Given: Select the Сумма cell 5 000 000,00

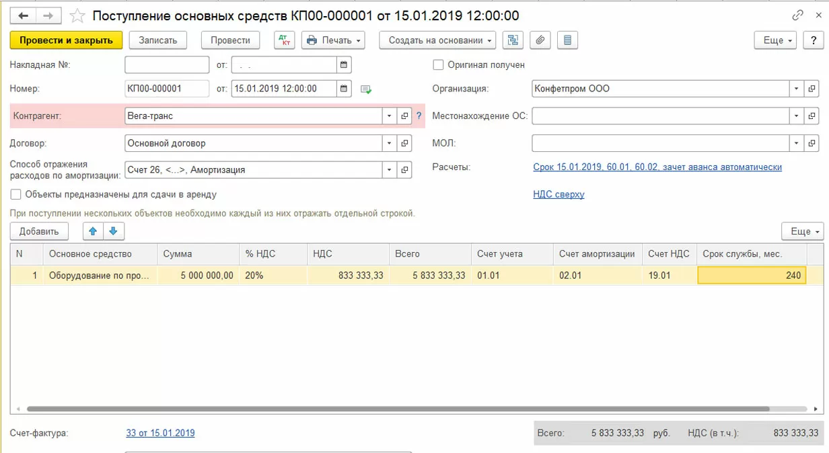Looking at the screenshot, I should [198, 276].
